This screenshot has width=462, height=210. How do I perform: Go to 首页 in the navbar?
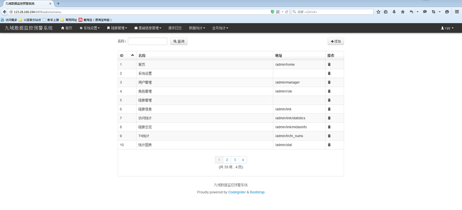(x=66, y=28)
